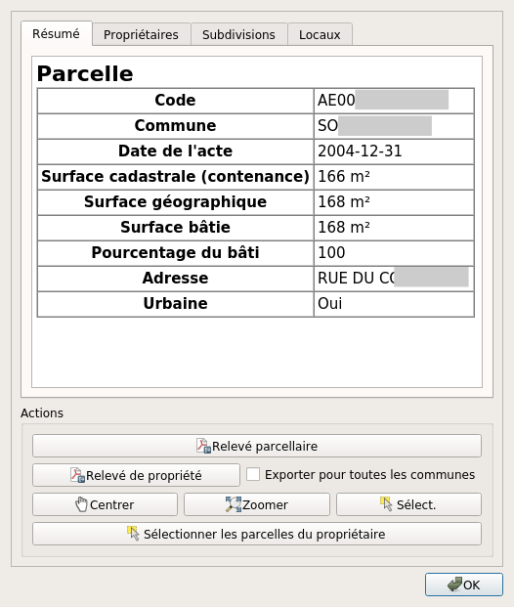Click selection icon on Sélectionner les parcelles
This screenshot has height=607, width=514.
tap(133, 534)
